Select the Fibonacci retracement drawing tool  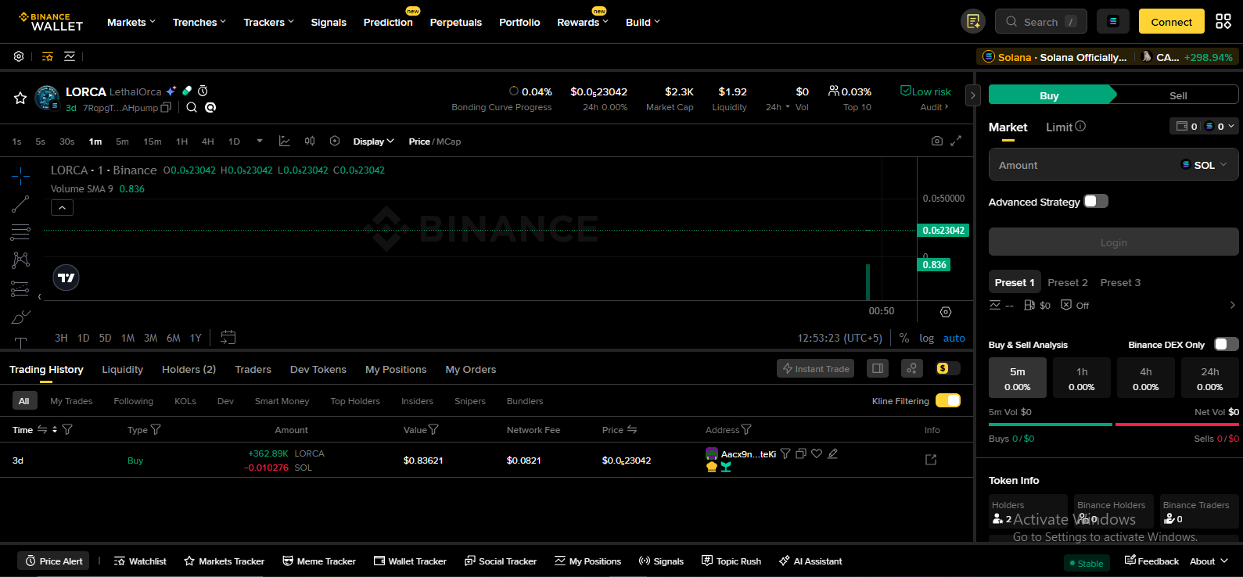[20, 232]
